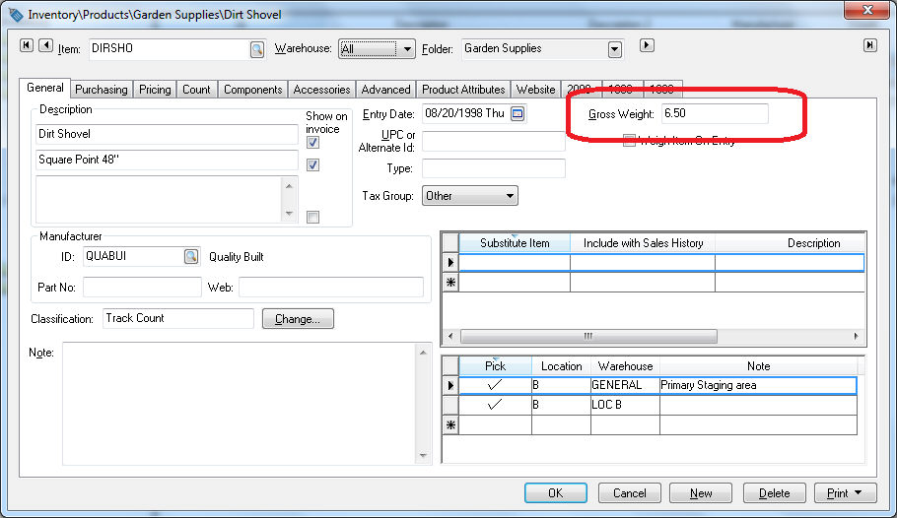Jump to the last item record

(870, 45)
